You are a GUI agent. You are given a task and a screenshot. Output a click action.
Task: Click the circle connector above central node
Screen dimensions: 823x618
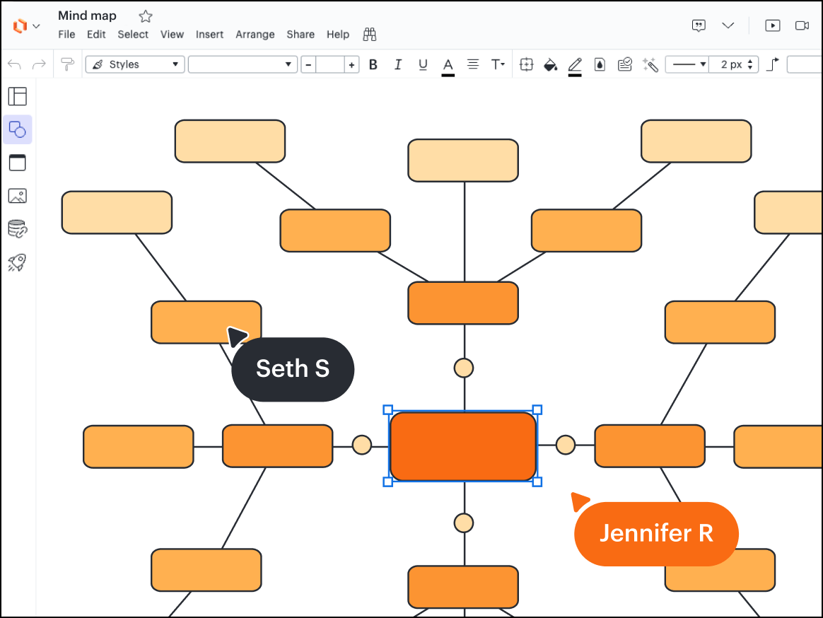(x=463, y=368)
